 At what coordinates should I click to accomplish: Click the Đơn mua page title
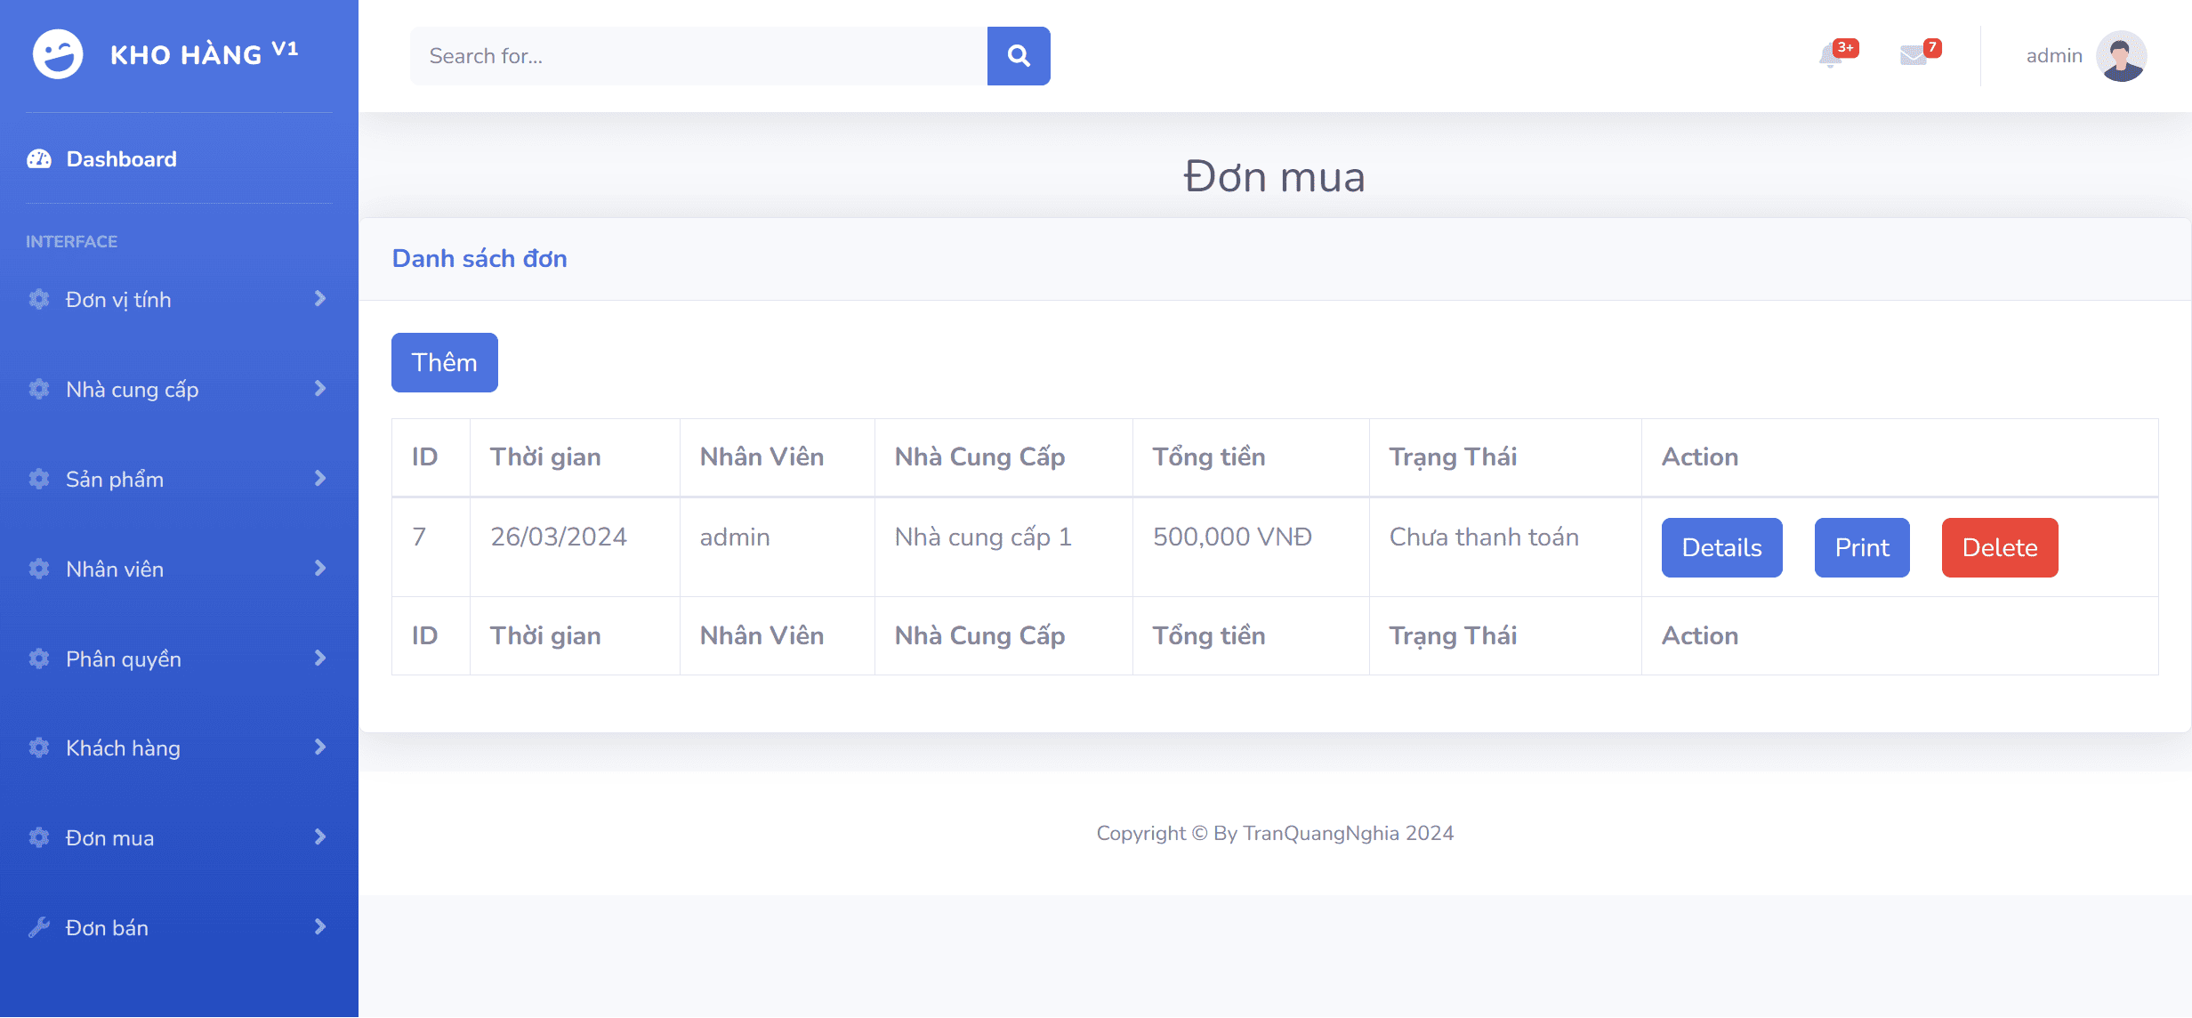pos(1274,176)
